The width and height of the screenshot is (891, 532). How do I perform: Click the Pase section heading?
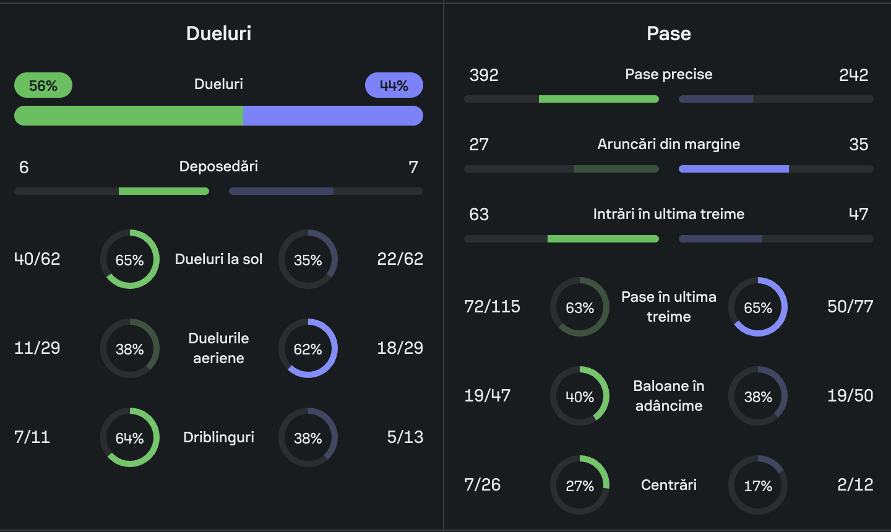[x=669, y=33]
